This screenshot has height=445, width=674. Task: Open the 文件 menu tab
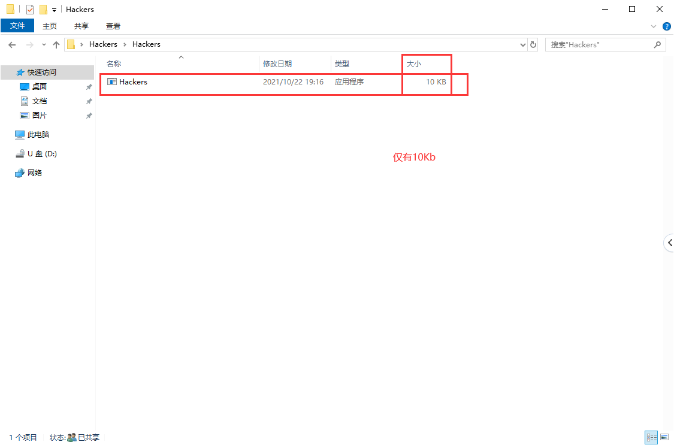coord(18,26)
